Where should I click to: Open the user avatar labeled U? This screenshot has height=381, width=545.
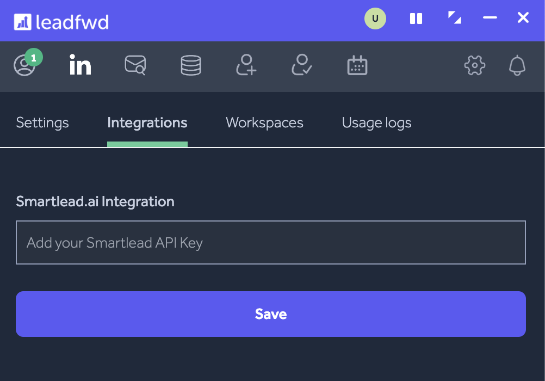point(375,19)
